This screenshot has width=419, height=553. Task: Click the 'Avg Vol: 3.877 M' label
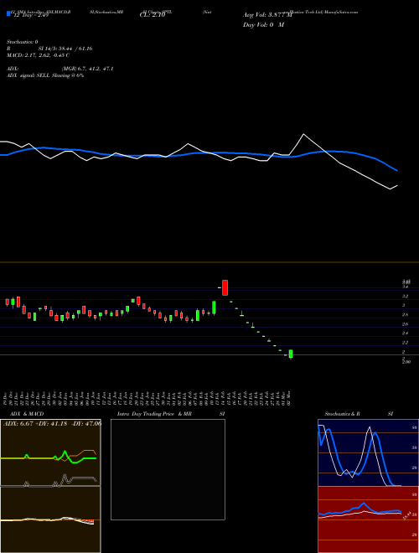click(x=267, y=15)
